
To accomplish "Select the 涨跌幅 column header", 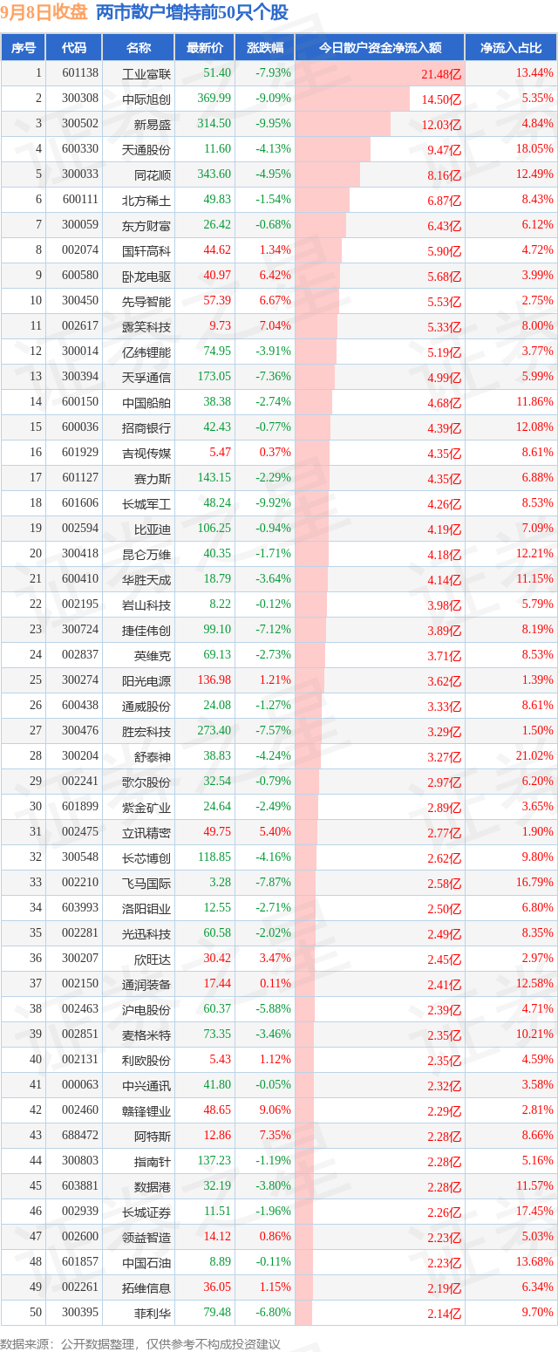I will 264,48.
